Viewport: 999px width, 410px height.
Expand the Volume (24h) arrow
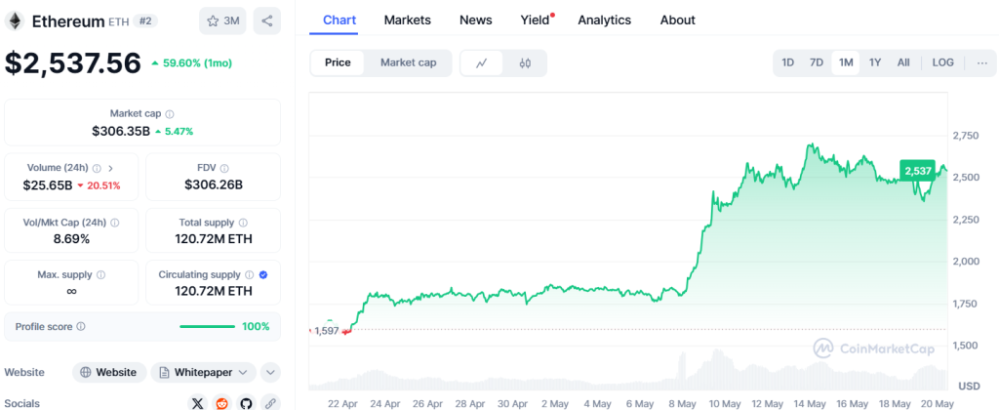pyautogui.click(x=110, y=168)
